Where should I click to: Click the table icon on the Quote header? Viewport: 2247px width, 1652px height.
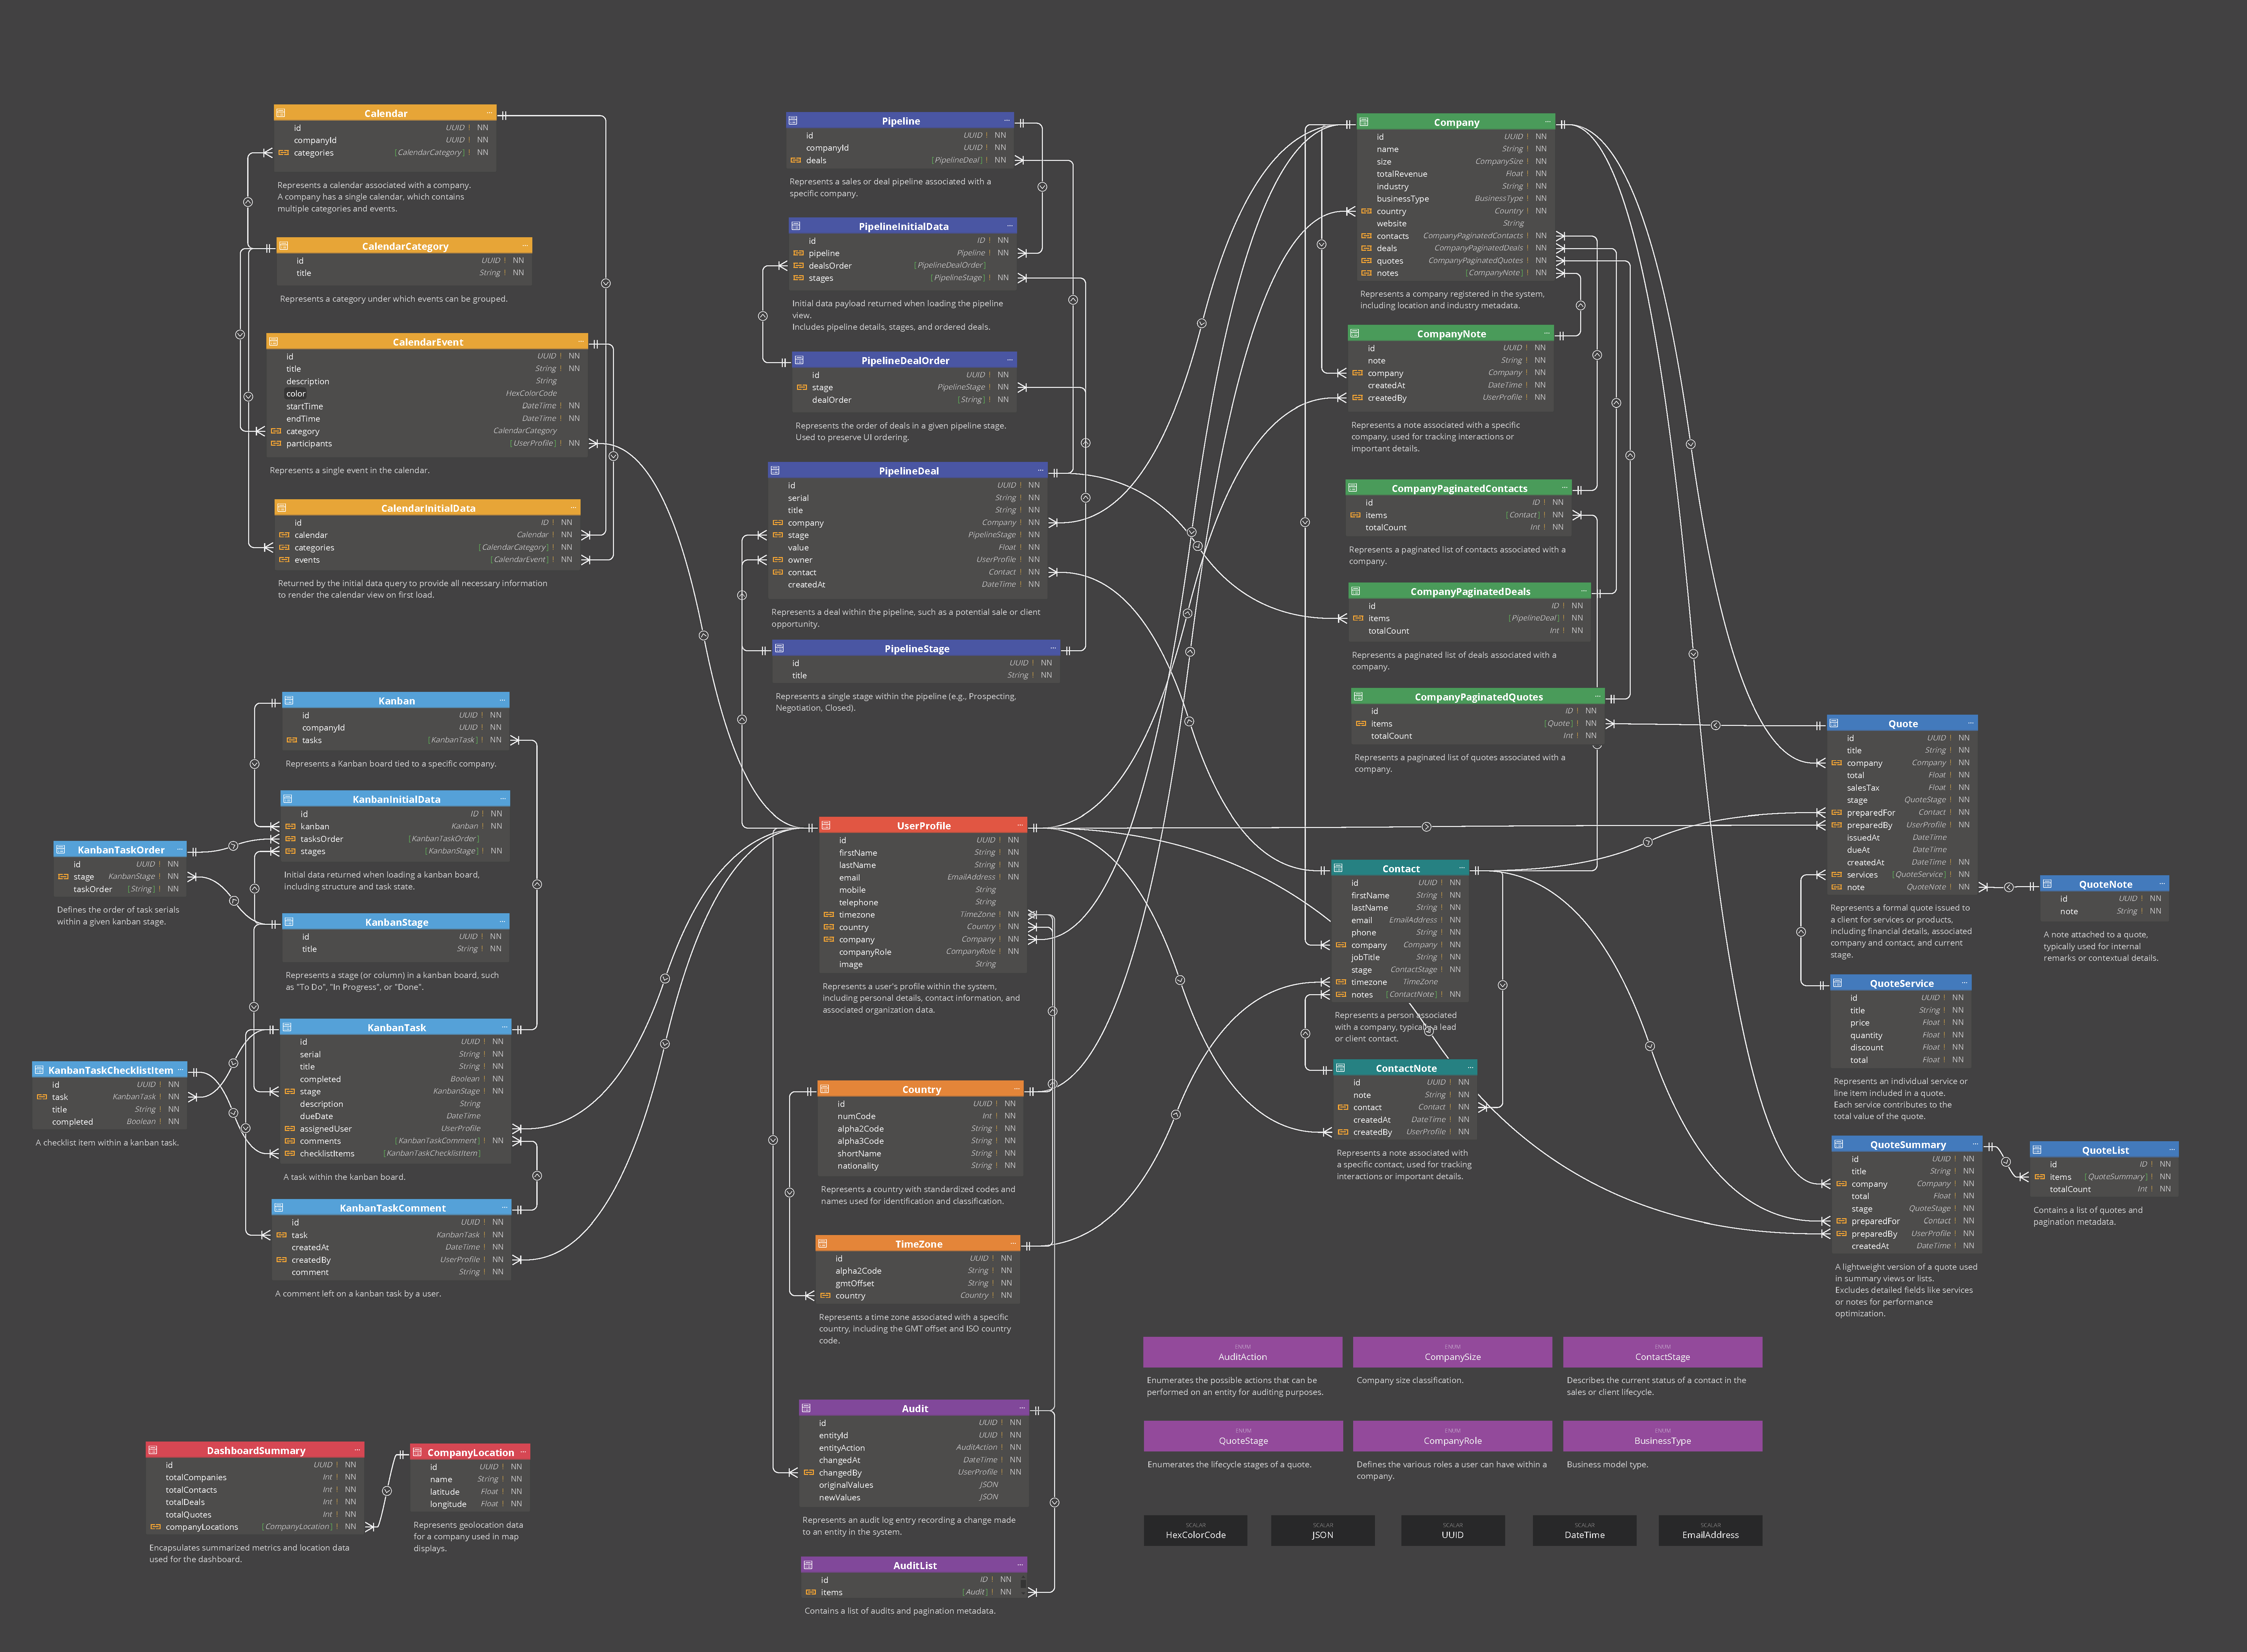(1834, 723)
